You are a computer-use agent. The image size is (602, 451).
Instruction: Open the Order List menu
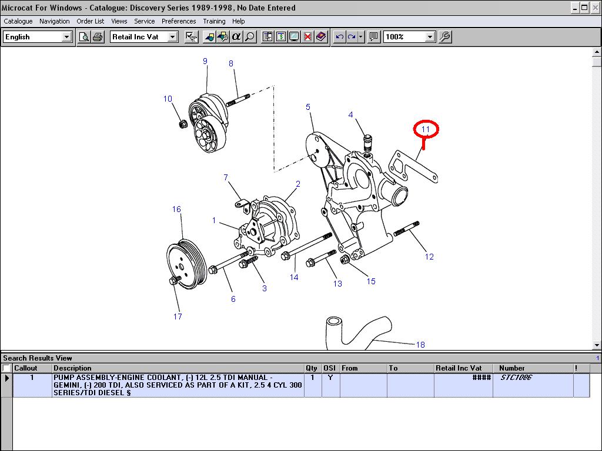(90, 21)
